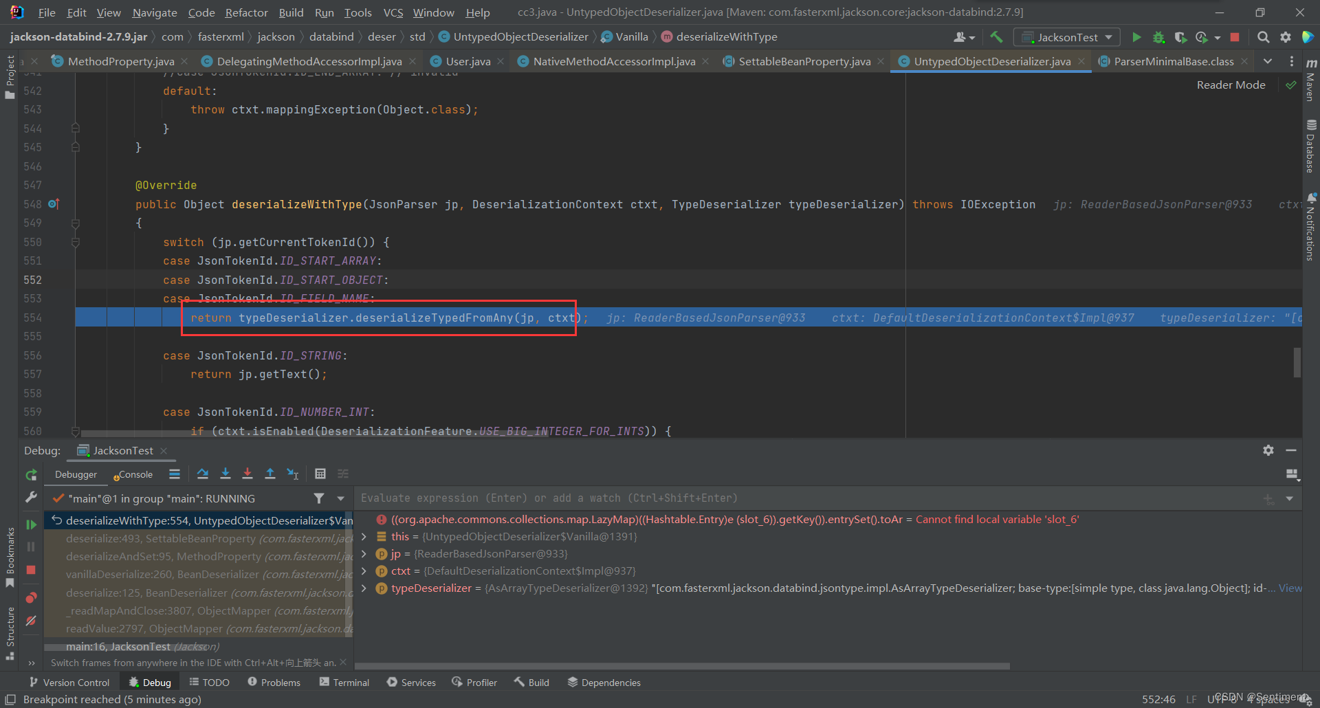Open View Breakpoints with red circles icon
Screen dimensions: 1320x708
pyautogui.click(x=31, y=597)
